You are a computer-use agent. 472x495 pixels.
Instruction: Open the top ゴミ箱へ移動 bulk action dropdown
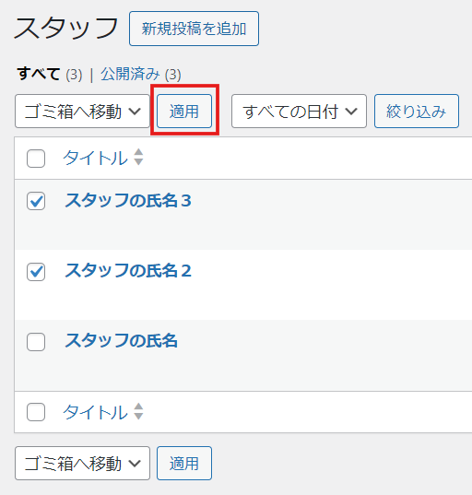point(82,112)
